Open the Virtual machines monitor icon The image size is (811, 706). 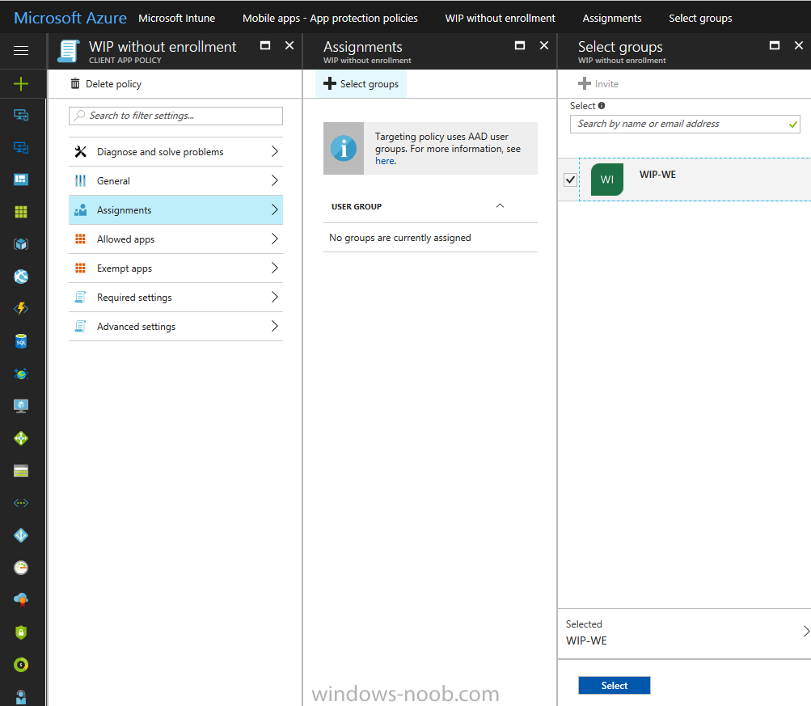click(x=21, y=406)
